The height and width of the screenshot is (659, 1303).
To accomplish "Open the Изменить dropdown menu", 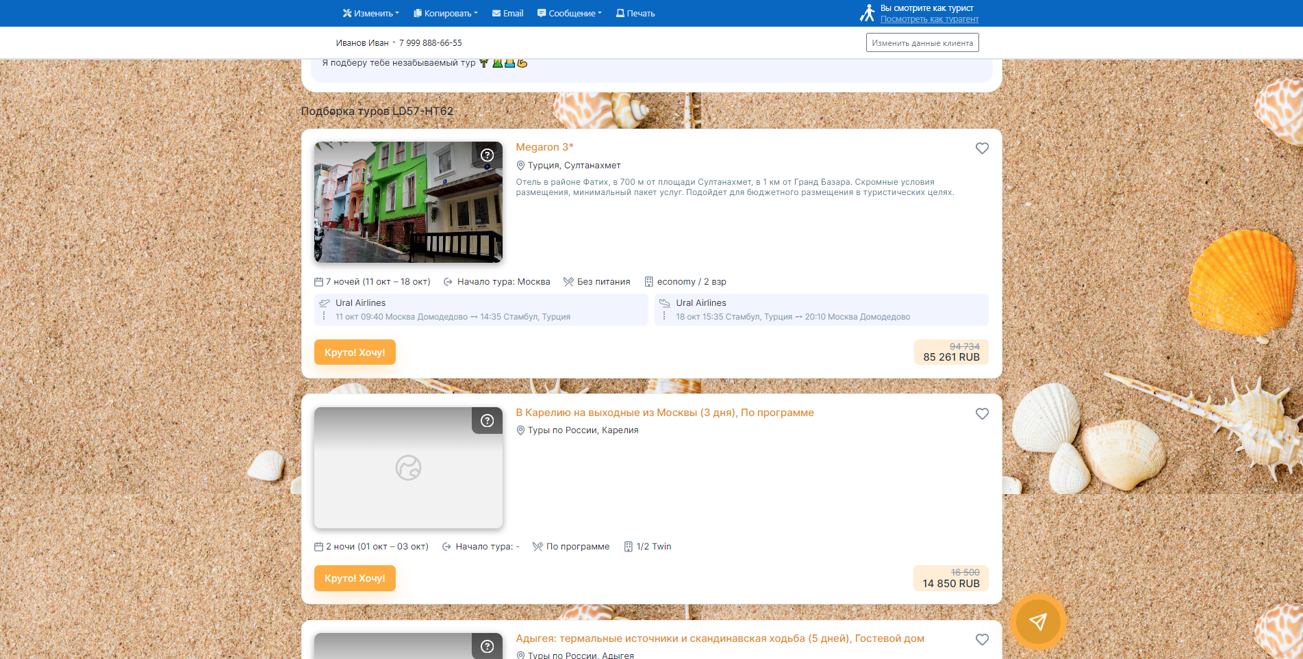I will pyautogui.click(x=371, y=13).
